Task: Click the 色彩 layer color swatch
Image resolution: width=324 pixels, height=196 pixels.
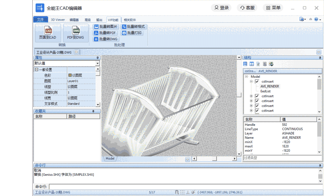Action: pos(71,75)
